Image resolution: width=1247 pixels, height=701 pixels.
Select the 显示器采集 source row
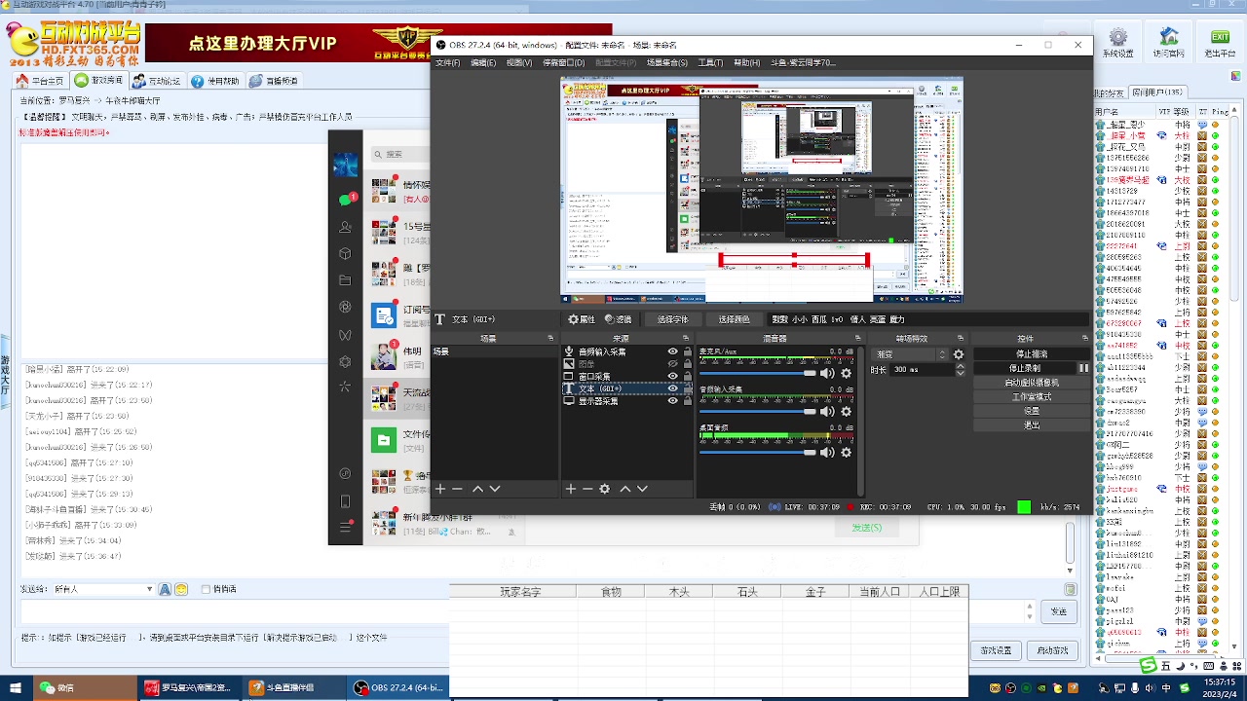click(627, 401)
